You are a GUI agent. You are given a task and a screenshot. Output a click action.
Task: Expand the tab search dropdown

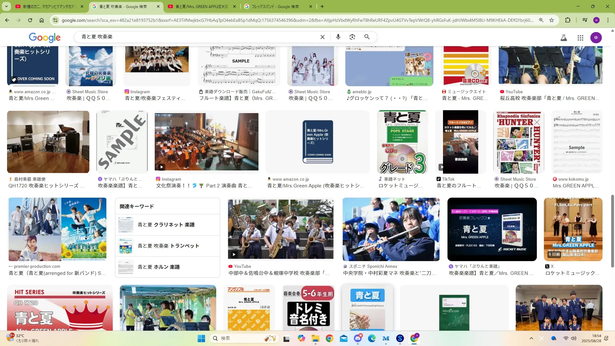(x=6, y=6)
